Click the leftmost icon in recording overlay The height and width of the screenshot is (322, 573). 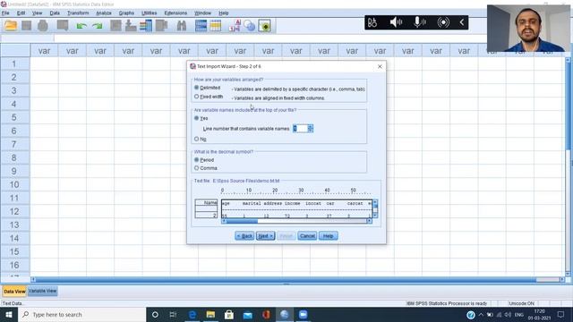pyautogui.click(x=372, y=22)
